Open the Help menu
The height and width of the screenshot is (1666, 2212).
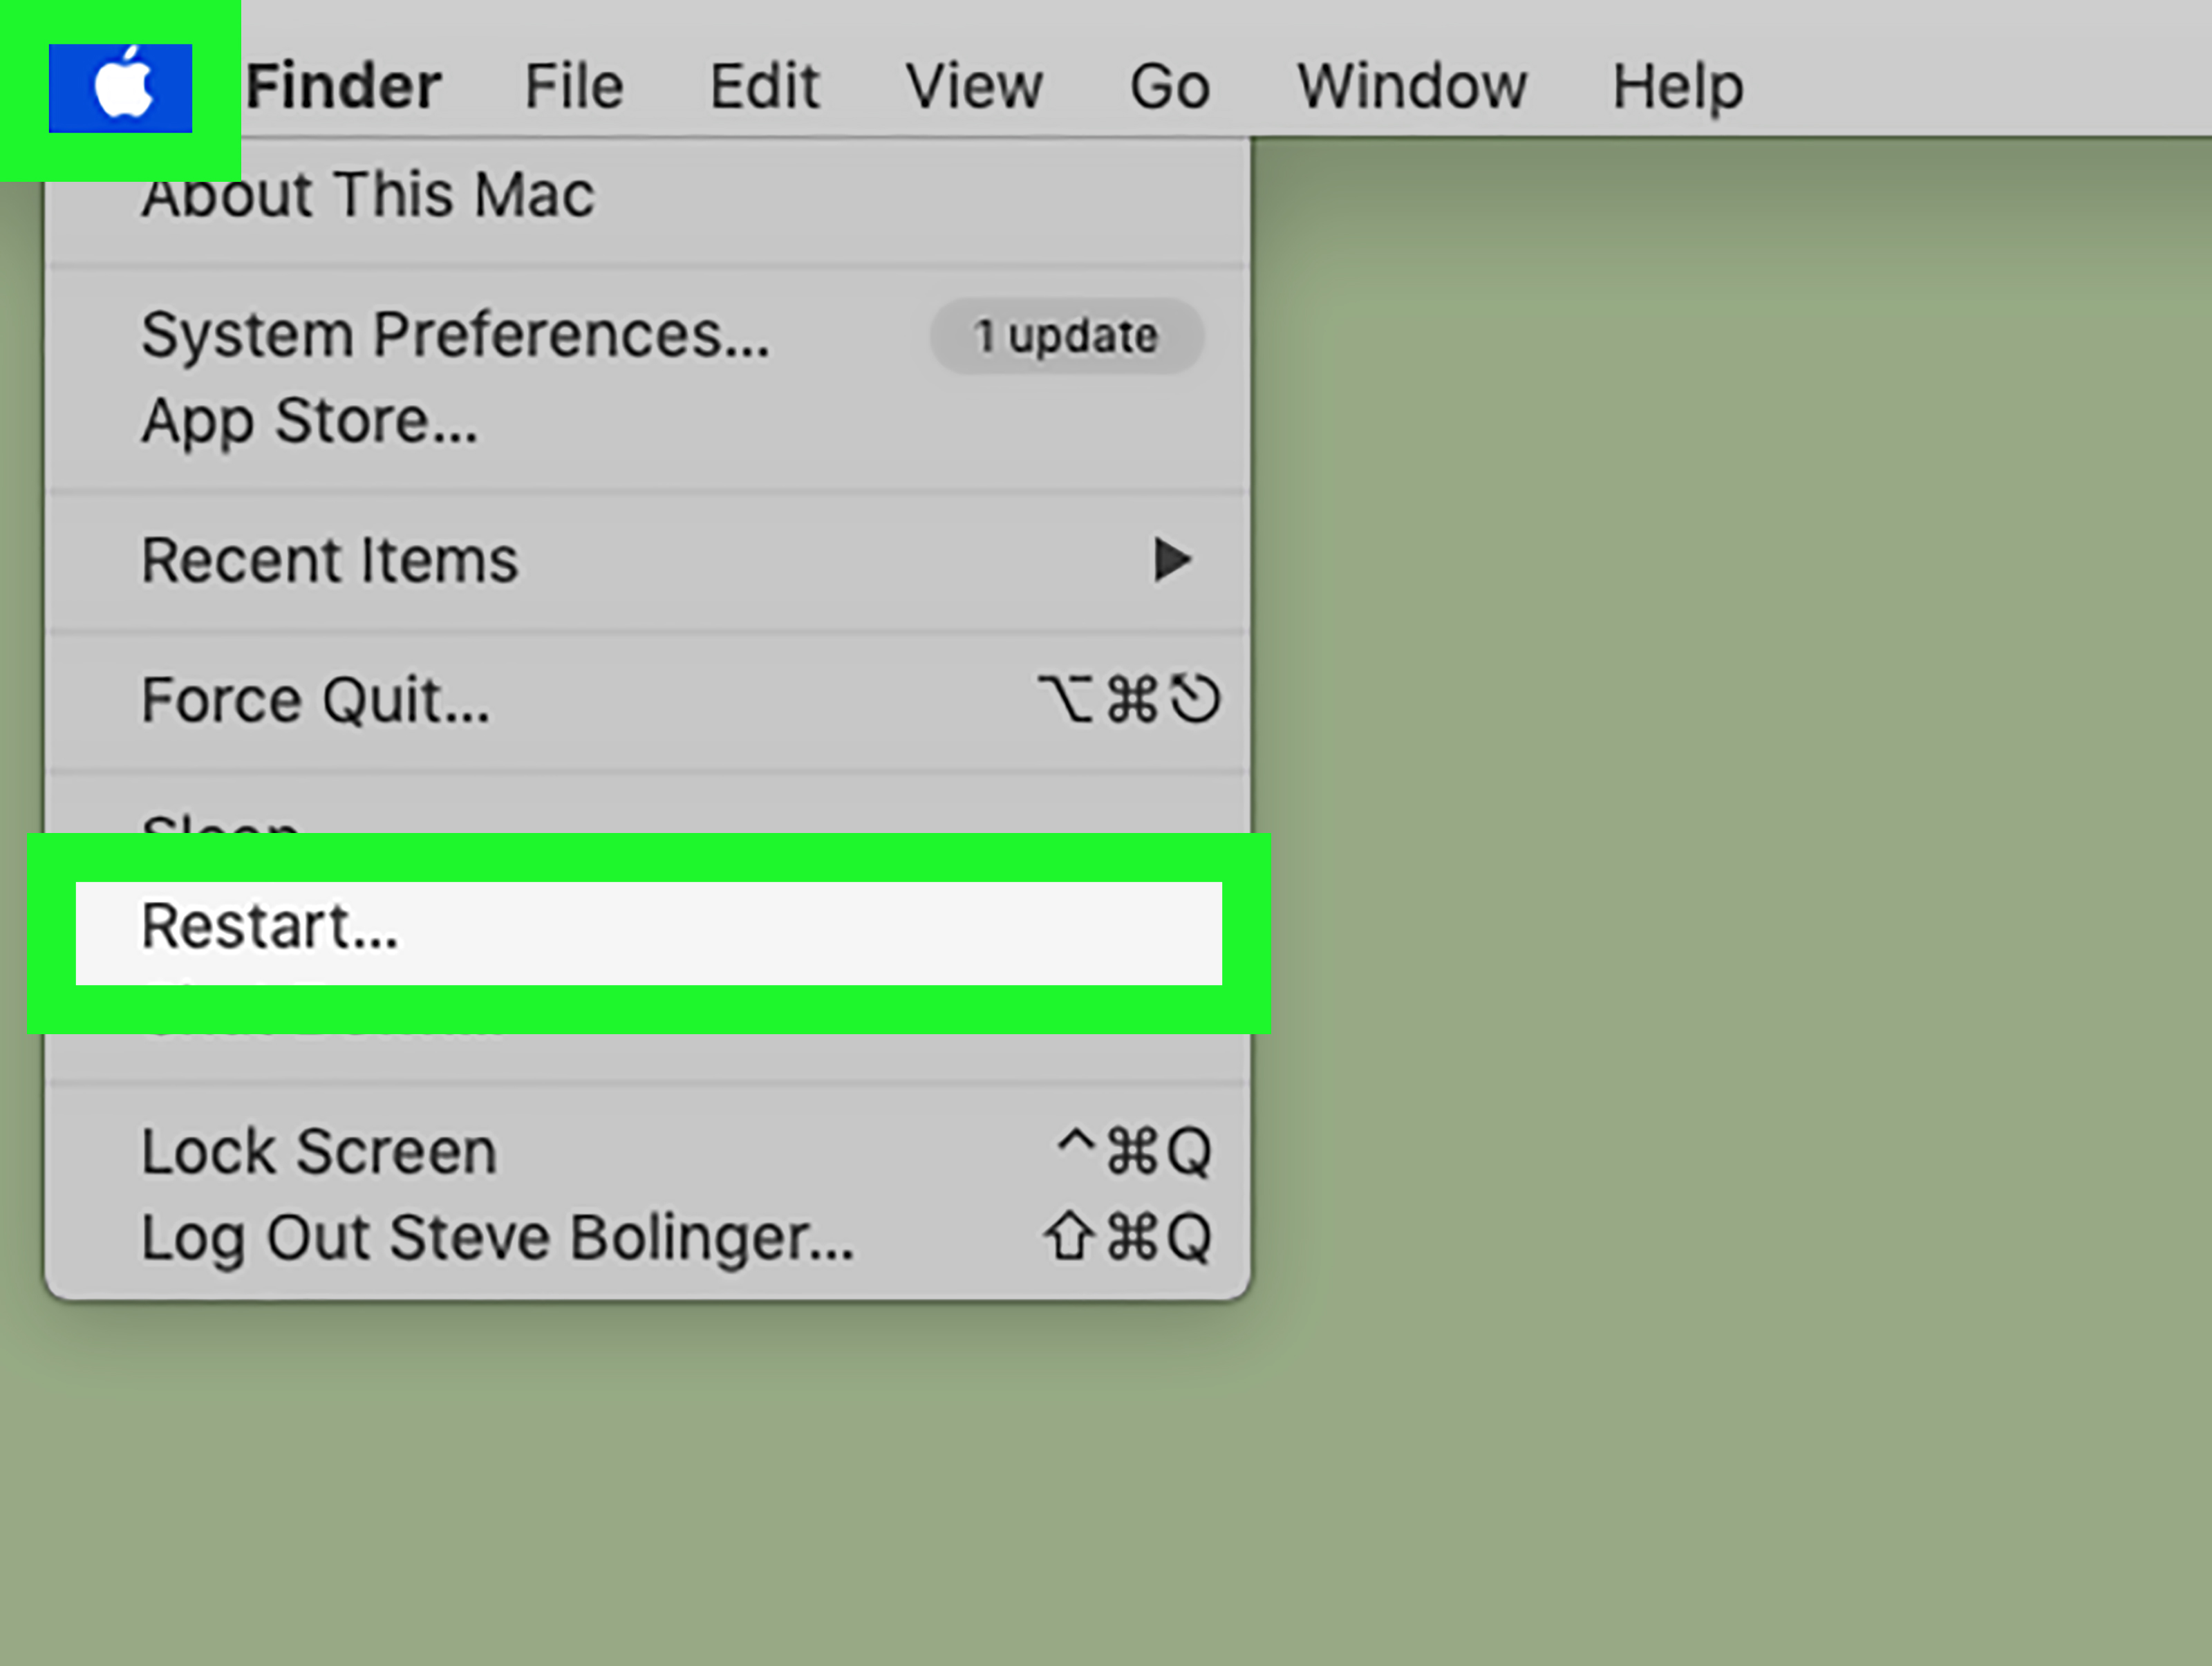point(1677,87)
